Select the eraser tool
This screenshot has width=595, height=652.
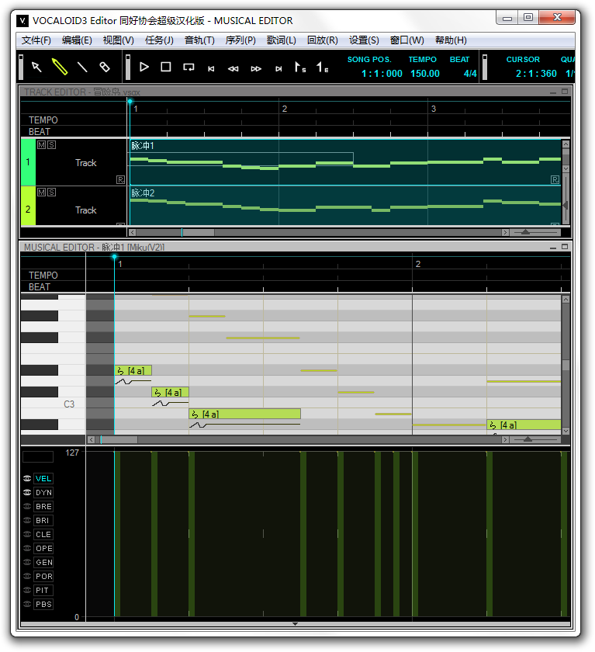[x=105, y=68]
